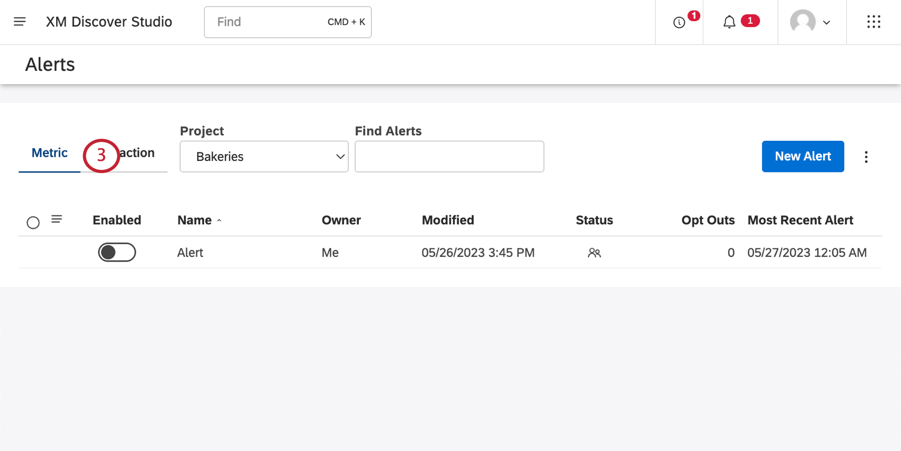
Task: Click the shared status icon for Alert
Action: click(x=594, y=253)
